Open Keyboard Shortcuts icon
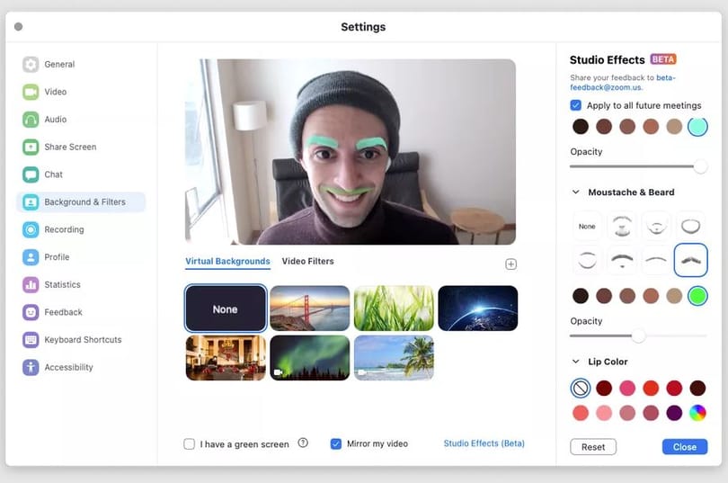The image size is (728, 483). click(x=31, y=340)
